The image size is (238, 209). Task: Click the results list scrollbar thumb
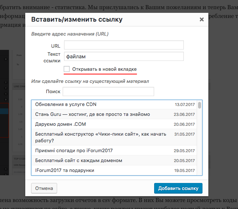[200, 106]
